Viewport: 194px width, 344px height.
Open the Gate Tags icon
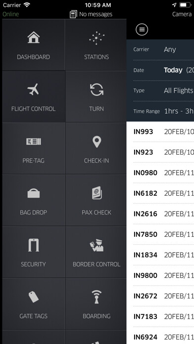point(33,297)
